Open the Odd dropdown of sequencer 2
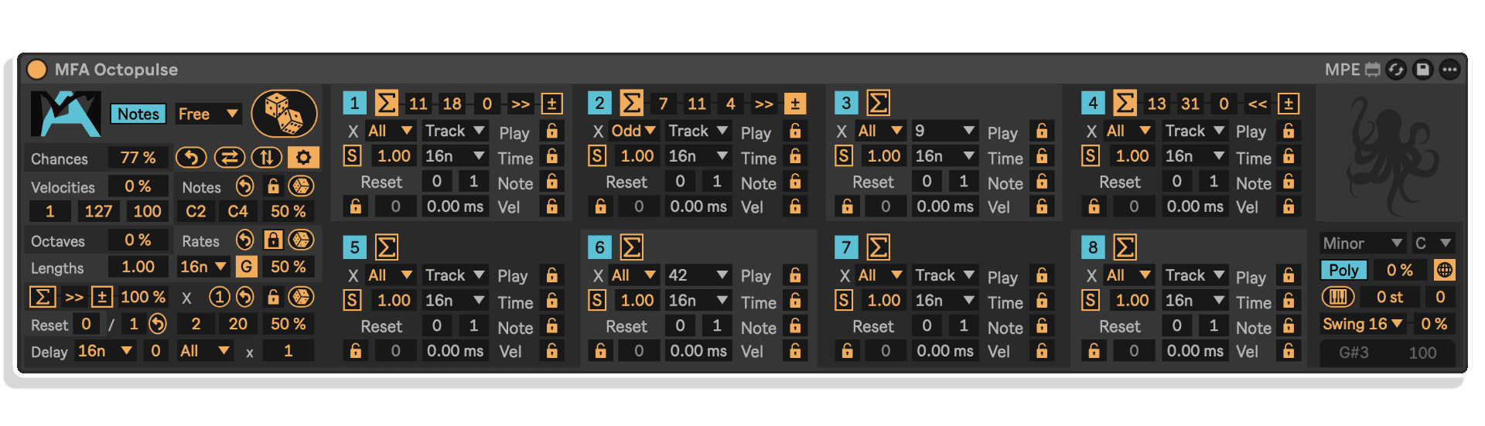 [x=633, y=131]
